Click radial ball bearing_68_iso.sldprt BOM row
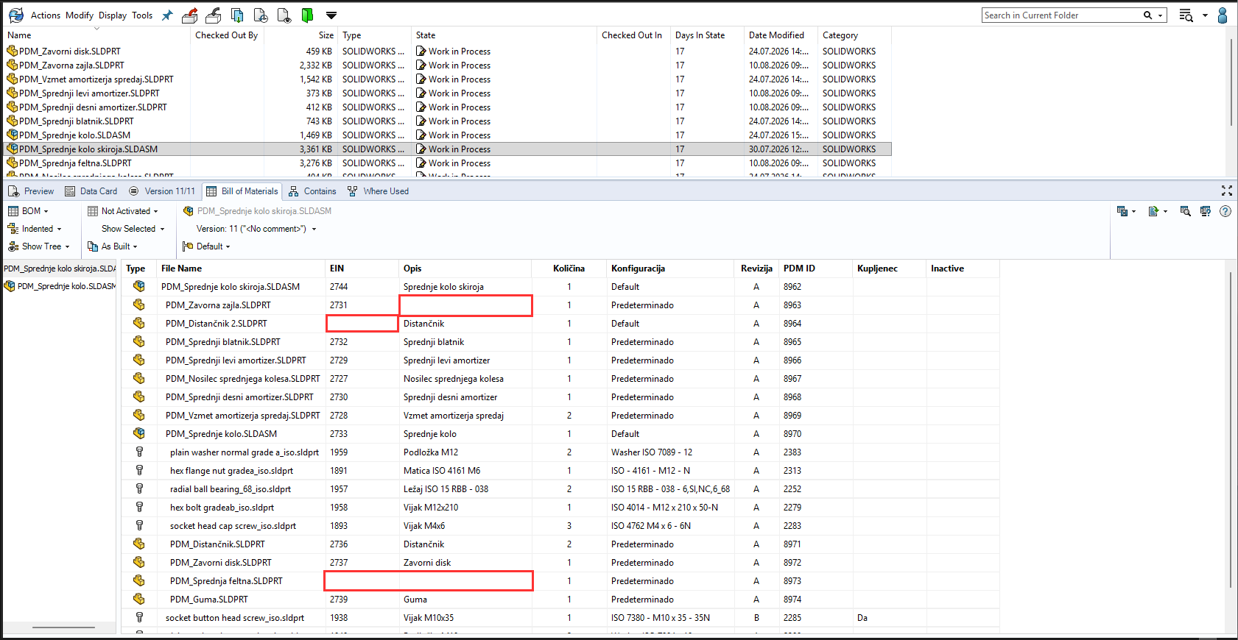 (x=560, y=489)
